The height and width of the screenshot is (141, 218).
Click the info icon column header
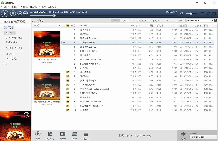[x=64, y=25]
